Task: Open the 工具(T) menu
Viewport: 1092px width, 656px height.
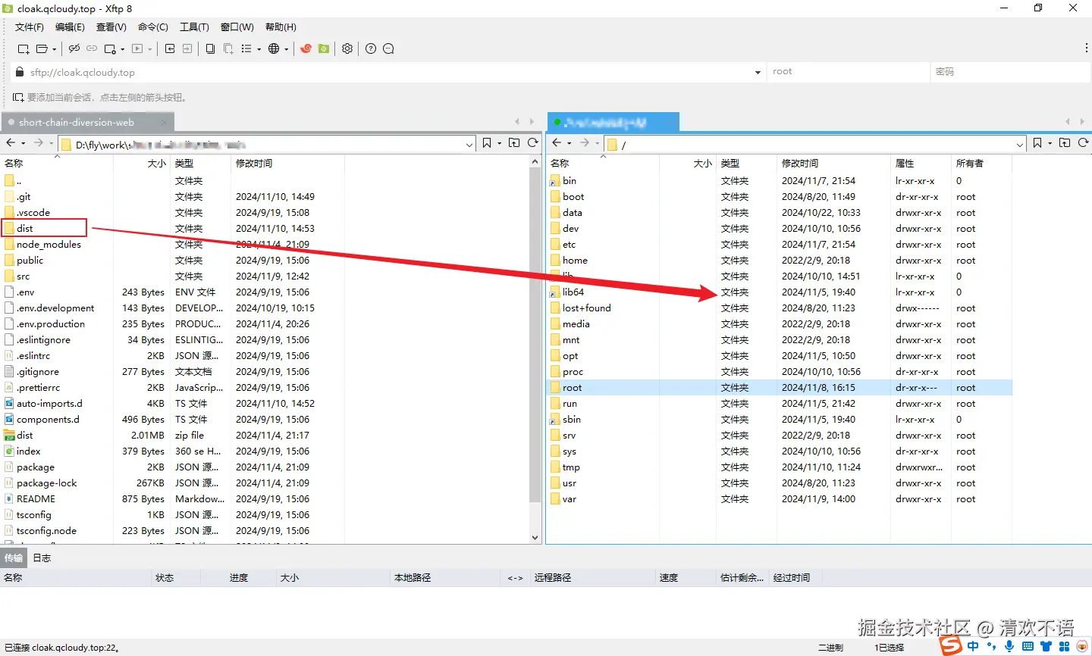Action: 194,27
